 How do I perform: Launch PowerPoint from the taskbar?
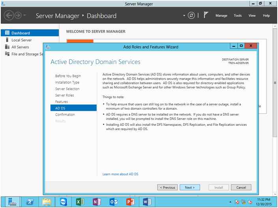[x=130, y=202]
